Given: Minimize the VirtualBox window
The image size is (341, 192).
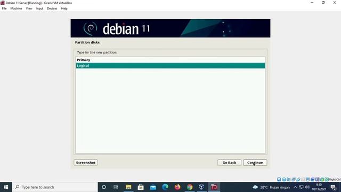Looking at the screenshot, I should tap(312, 3).
